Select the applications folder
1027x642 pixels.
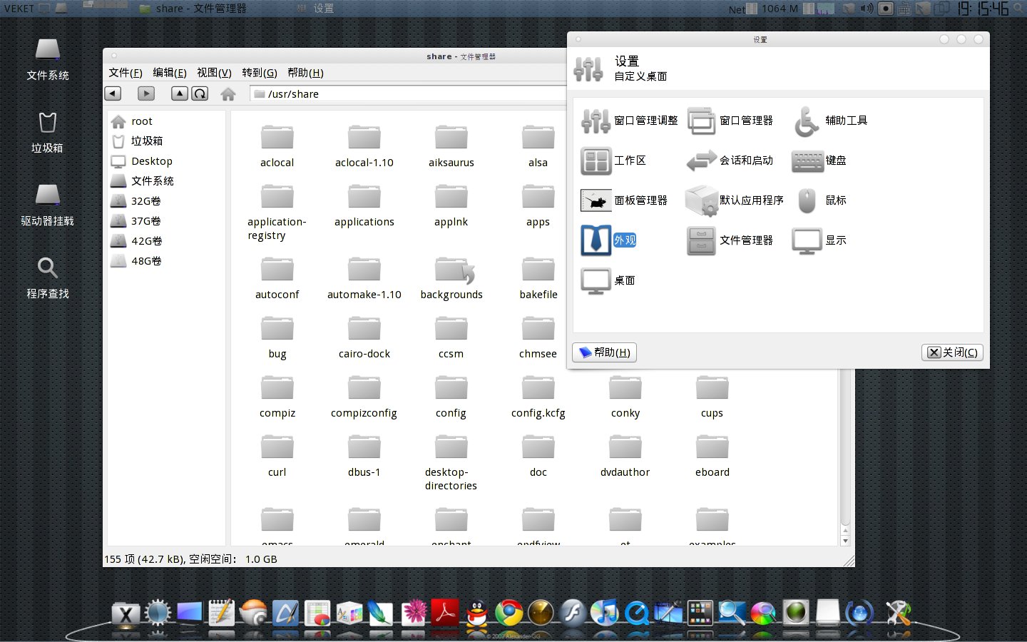(364, 205)
